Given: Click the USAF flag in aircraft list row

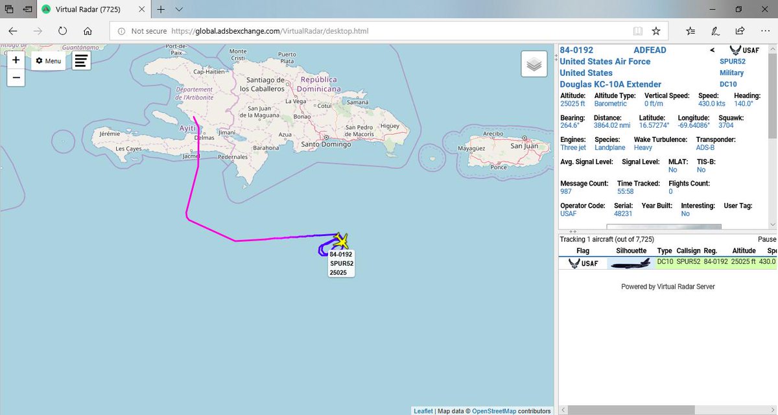Looking at the screenshot, I should point(583,263).
